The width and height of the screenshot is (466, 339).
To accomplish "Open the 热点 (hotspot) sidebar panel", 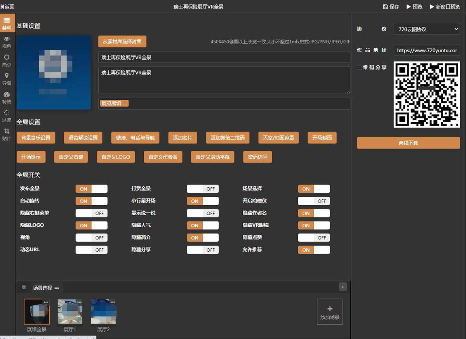I will tap(7, 61).
